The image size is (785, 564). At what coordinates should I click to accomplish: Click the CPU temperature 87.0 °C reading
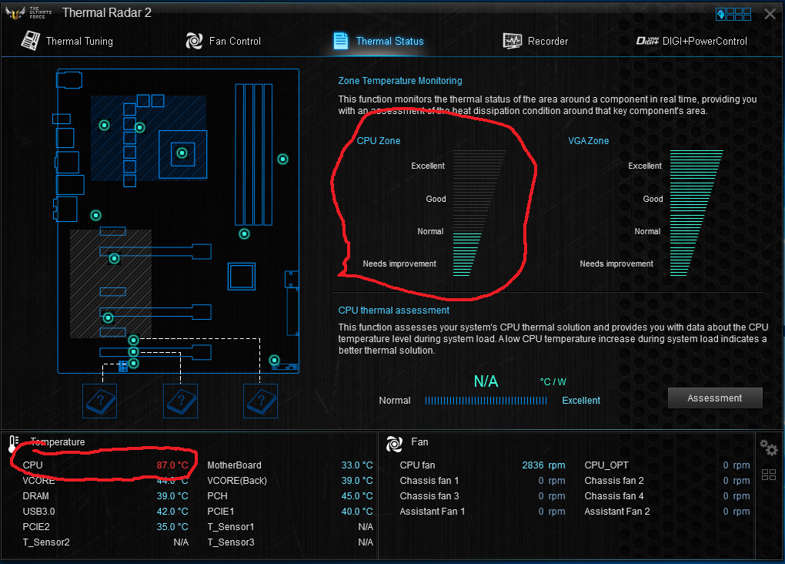pyautogui.click(x=172, y=465)
